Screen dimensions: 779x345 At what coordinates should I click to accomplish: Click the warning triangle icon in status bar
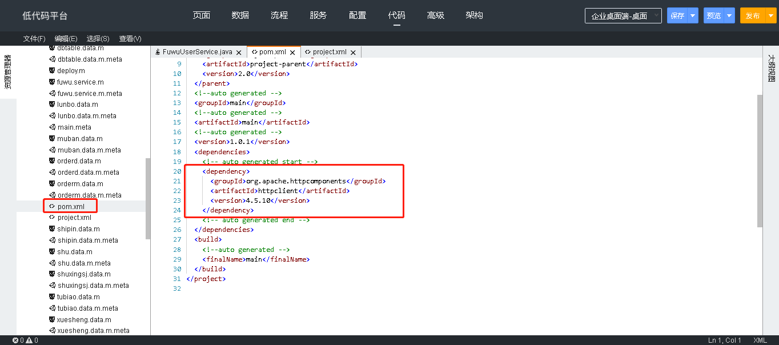point(29,340)
